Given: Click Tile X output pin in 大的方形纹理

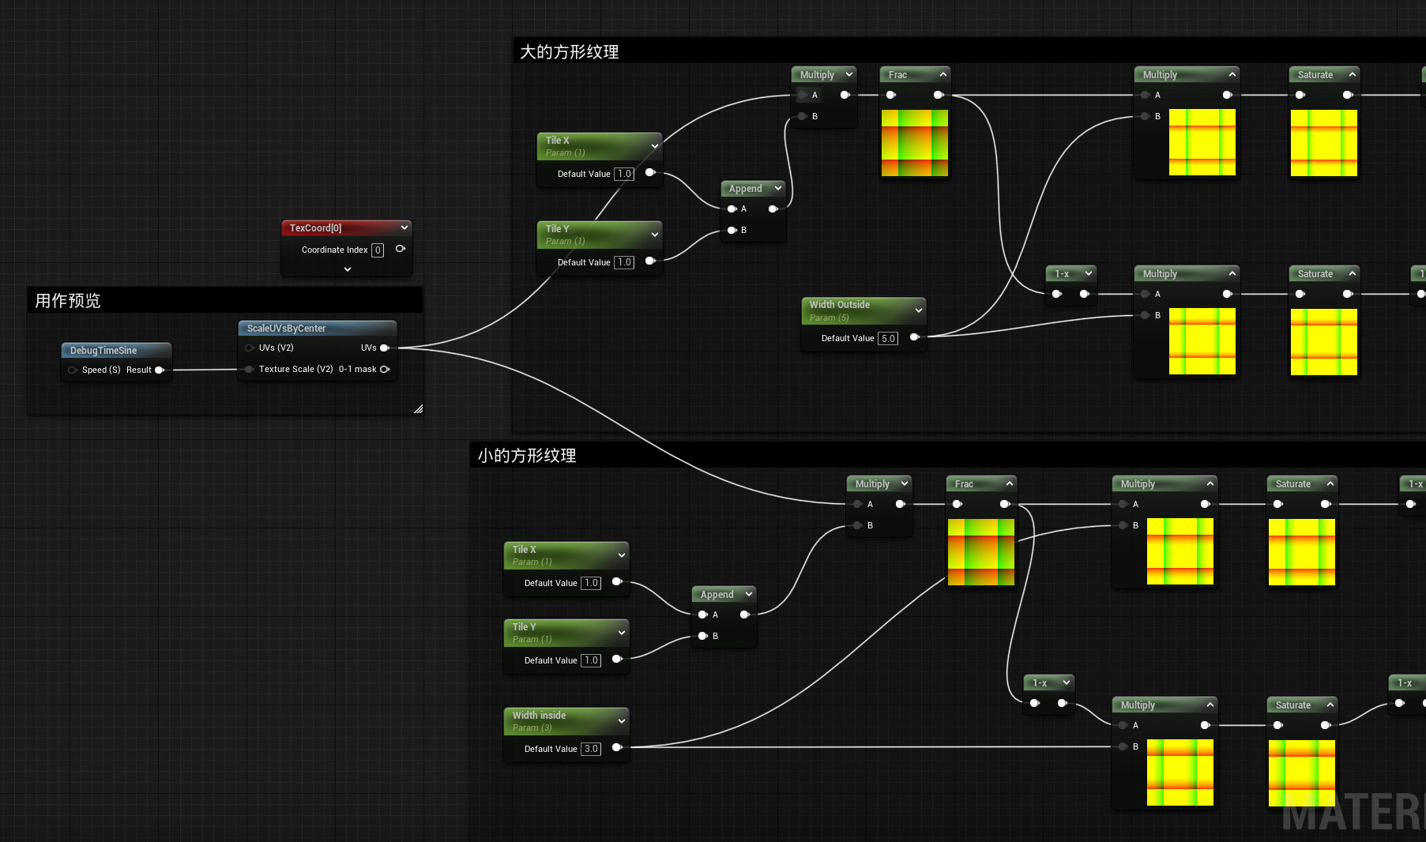Looking at the screenshot, I should 650,172.
